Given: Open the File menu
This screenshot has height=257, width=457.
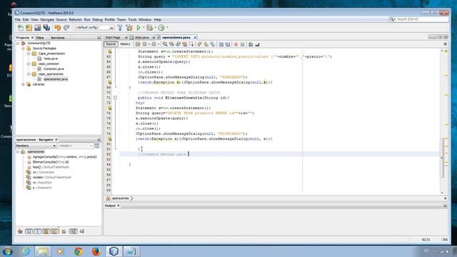Looking at the screenshot, I should [18, 19].
